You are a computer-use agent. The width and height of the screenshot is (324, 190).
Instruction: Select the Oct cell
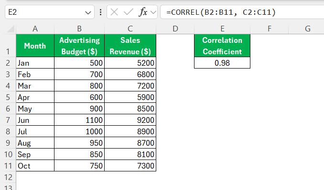(x=35, y=166)
